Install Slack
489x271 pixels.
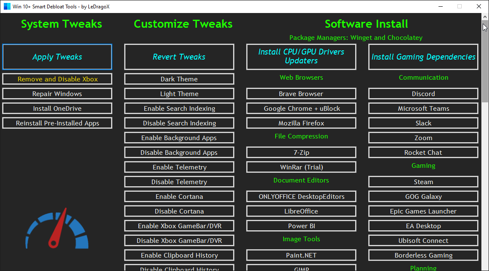pyautogui.click(x=423, y=123)
